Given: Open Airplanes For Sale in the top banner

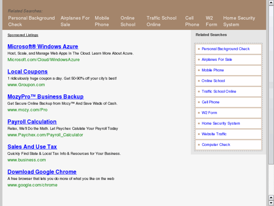Looking at the screenshot, I should tap(75, 21).
